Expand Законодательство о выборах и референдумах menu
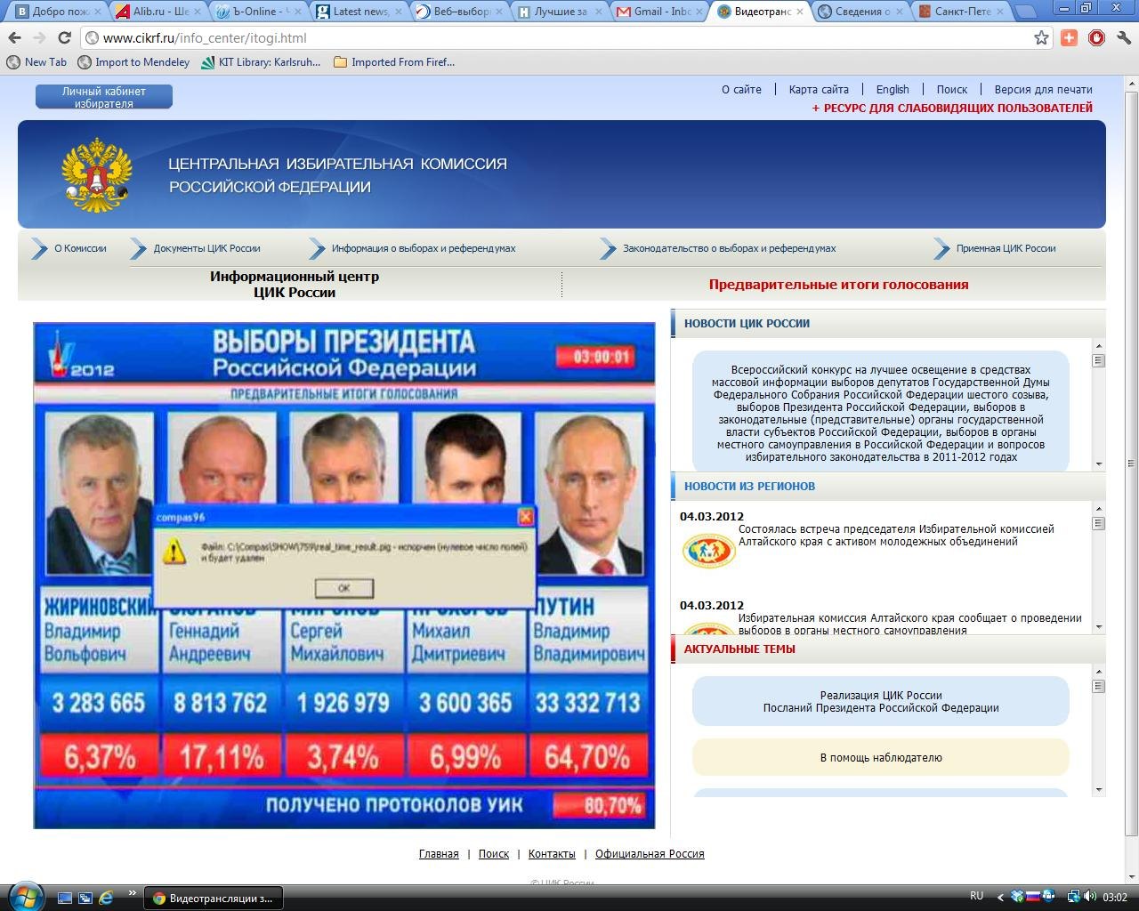The image size is (1139, 911). [x=729, y=249]
